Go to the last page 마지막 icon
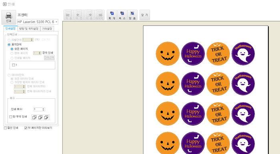This screenshot has height=154, width=280. pyautogui.click(x=99, y=15)
